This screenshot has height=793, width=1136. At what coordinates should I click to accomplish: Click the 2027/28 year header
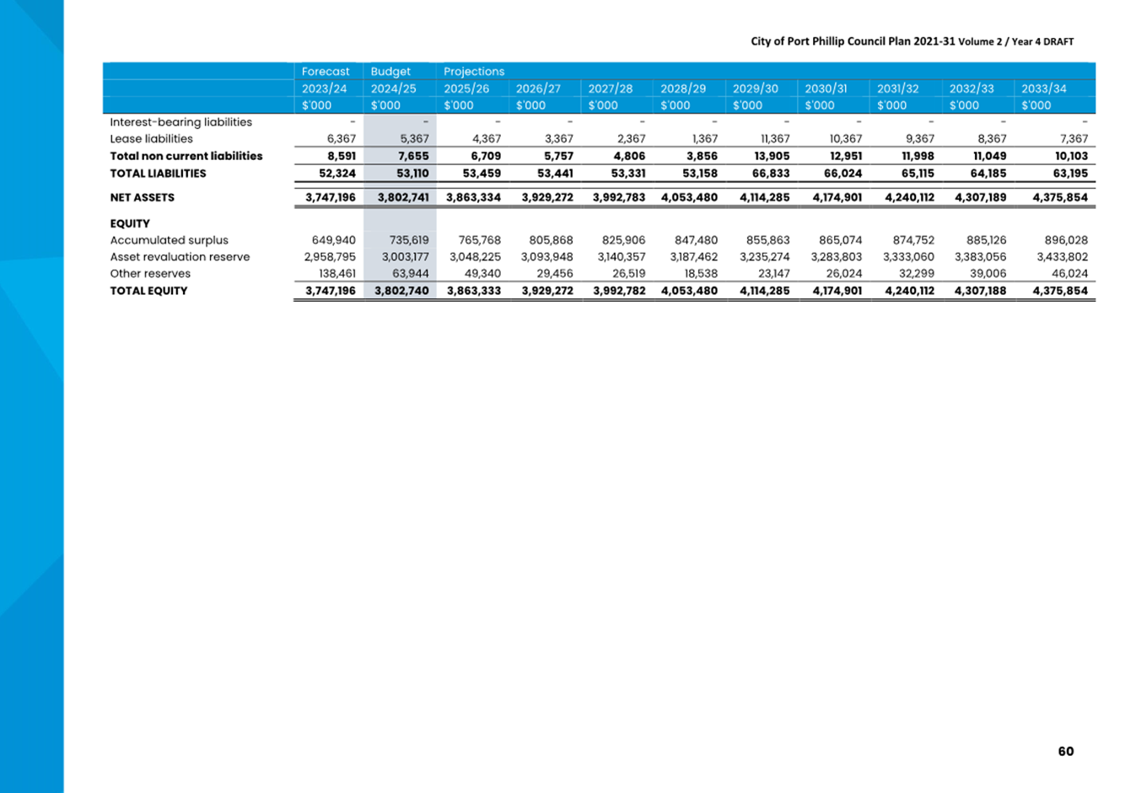(611, 88)
